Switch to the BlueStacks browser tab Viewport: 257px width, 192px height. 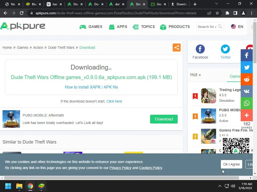pyautogui.click(x=33, y=4)
